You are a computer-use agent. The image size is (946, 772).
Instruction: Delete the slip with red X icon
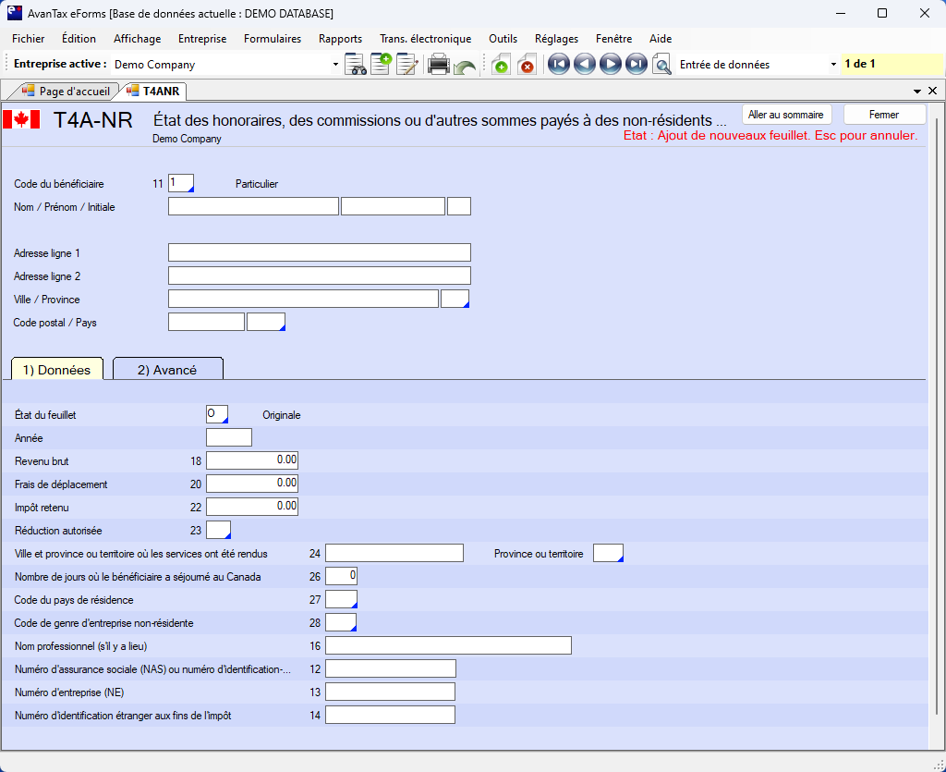527,65
